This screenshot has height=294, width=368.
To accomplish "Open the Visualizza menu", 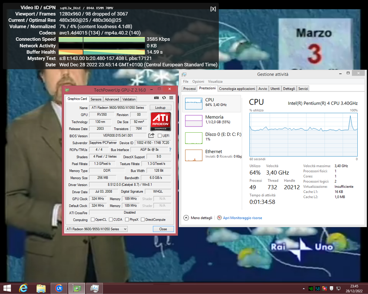I will pyautogui.click(x=215, y=81).
